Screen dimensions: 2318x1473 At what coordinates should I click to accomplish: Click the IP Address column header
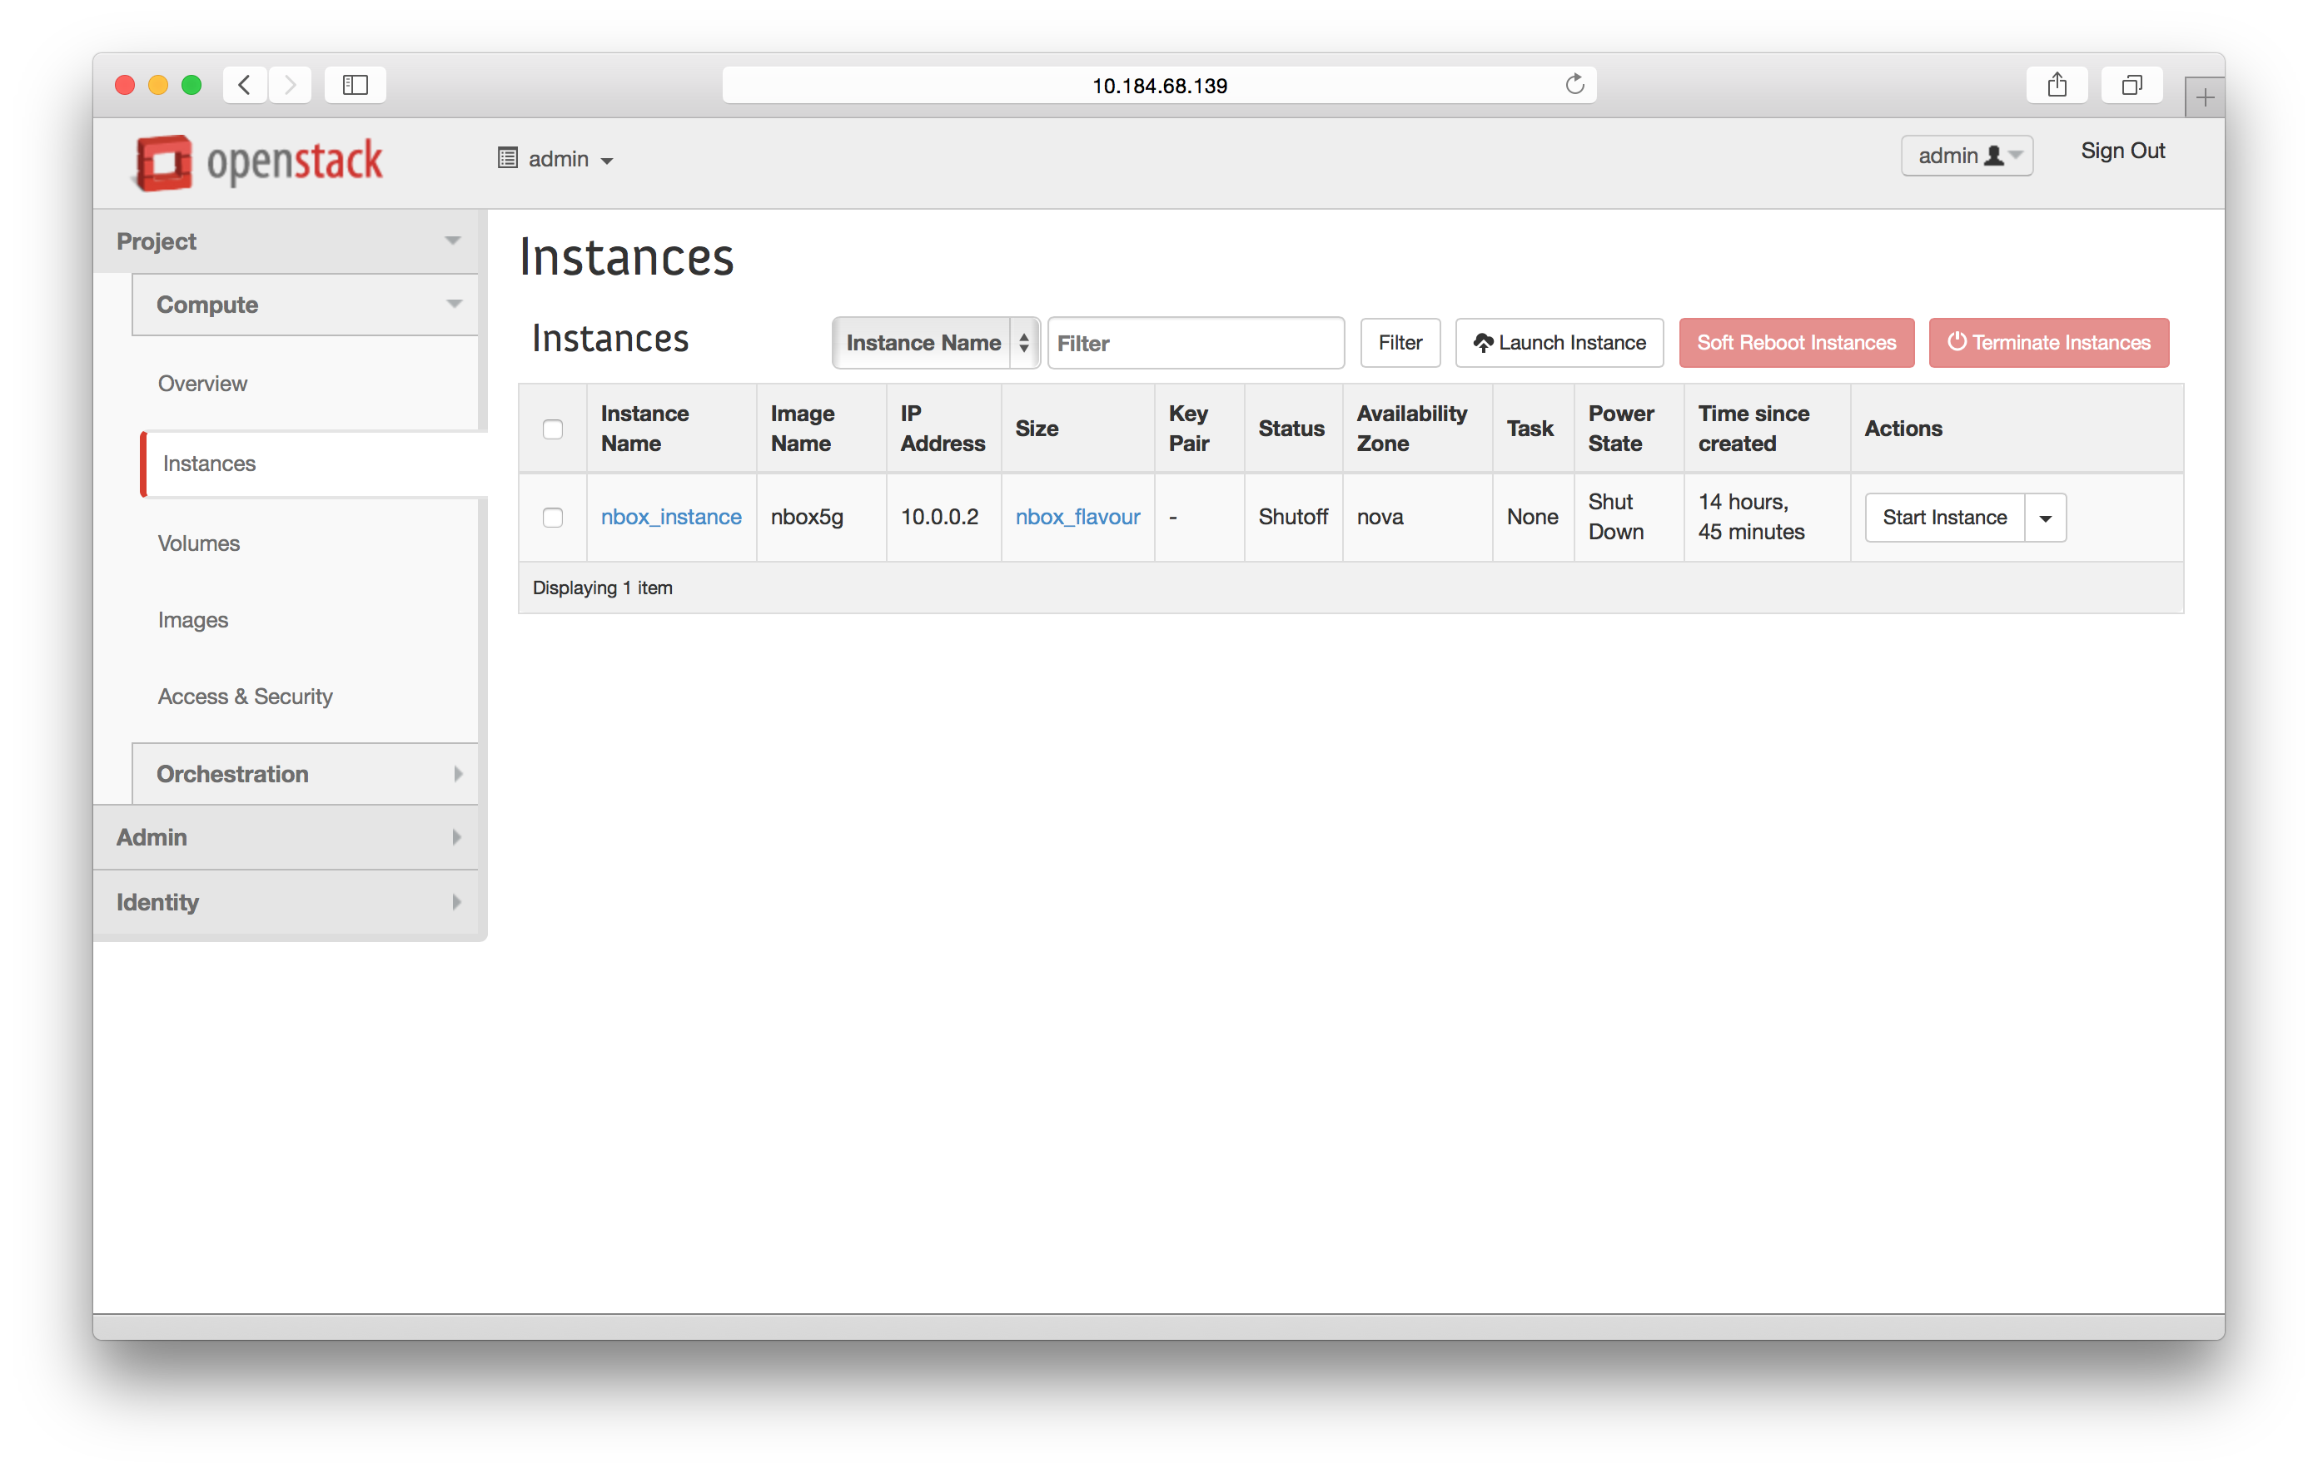point(943,428)
